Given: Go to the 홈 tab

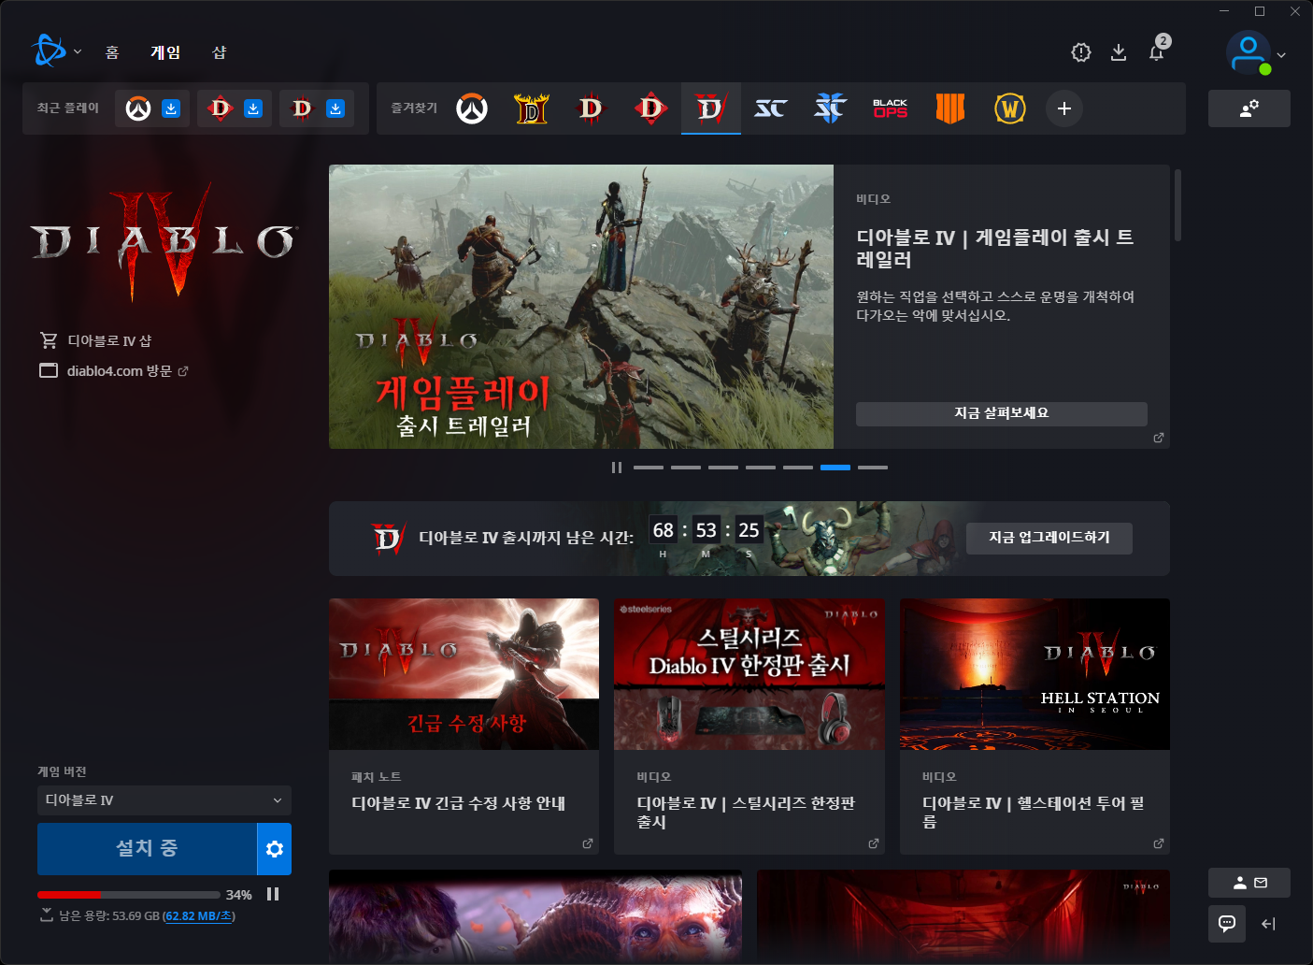Looking at the screenshot, I should pyautogui.click(x=112, y=52).
